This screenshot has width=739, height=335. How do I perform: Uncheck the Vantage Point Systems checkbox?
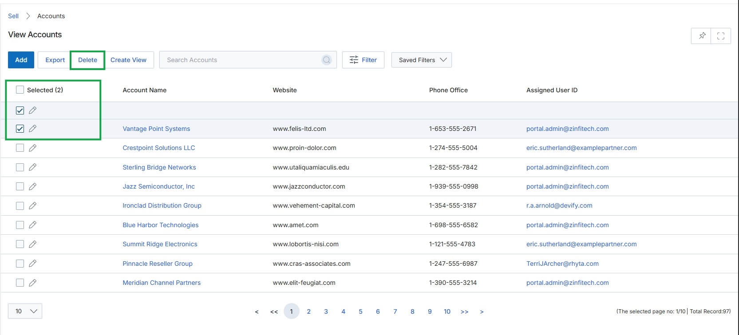(x=20, y=129)
